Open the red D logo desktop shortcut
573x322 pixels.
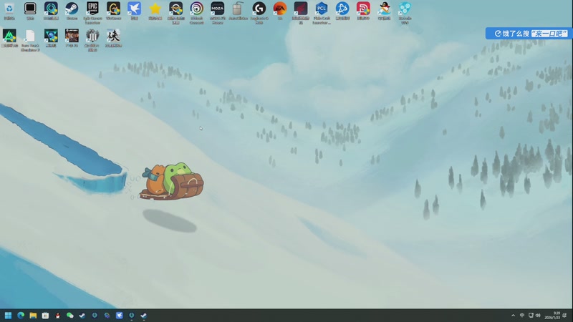363,11
